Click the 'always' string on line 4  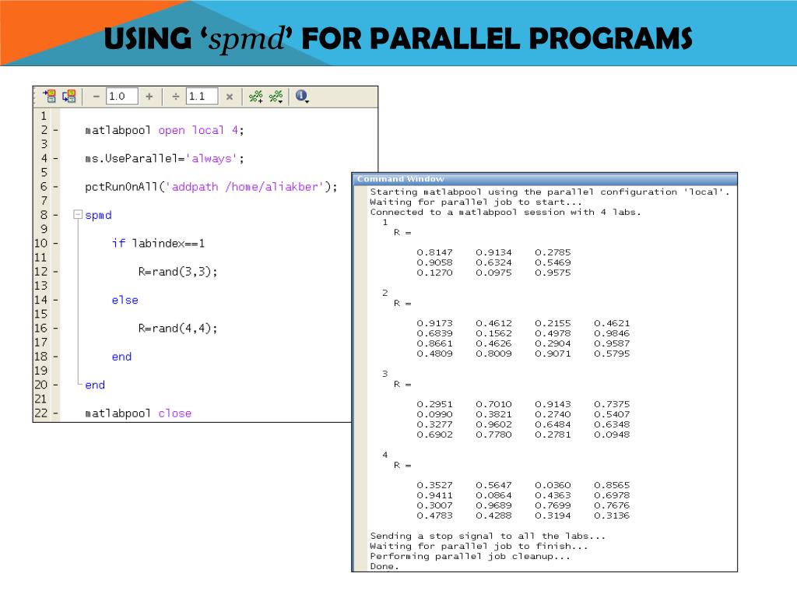(x=213, y=159)
